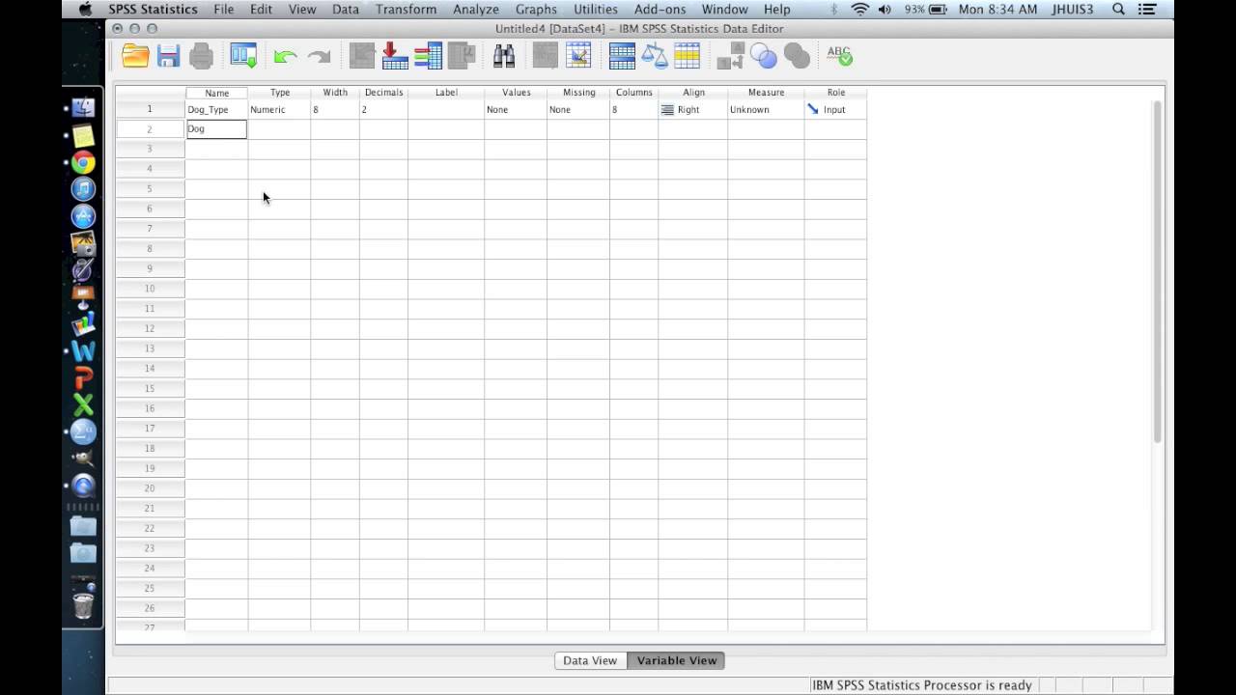This screenshot has width=1236, height=695.
Task: Click the greyed Value Labels icon
Action: (x=730, y=56)
